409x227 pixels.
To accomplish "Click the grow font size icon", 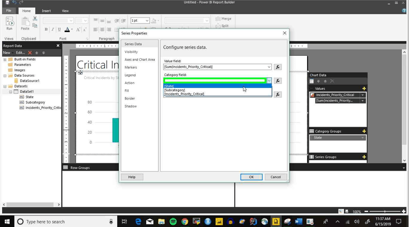I will [x=78, y=30].
